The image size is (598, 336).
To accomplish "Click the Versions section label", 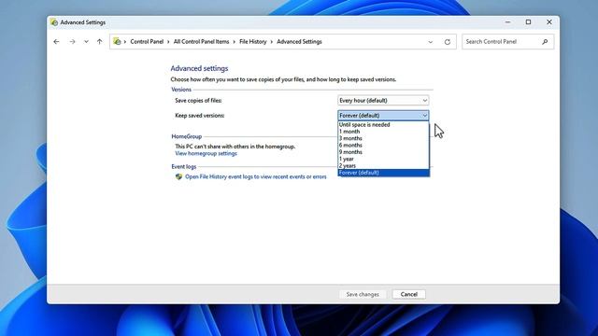I will click(x=181, y=90).
